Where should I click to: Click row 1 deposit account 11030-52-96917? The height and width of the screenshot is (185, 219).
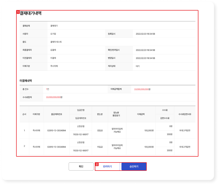tap(81, 134)
